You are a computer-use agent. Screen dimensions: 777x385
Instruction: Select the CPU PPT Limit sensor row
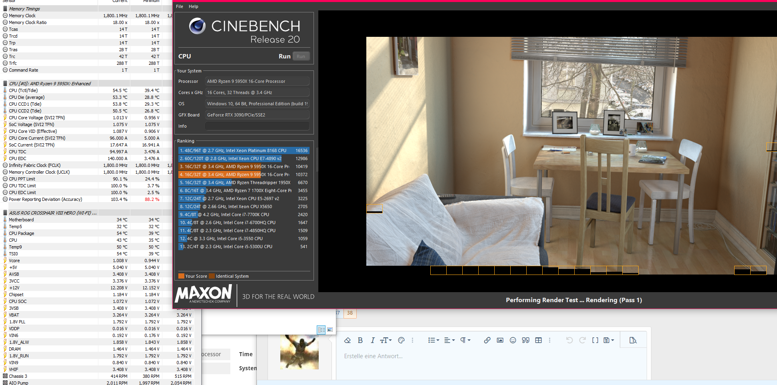click(86, 179)
